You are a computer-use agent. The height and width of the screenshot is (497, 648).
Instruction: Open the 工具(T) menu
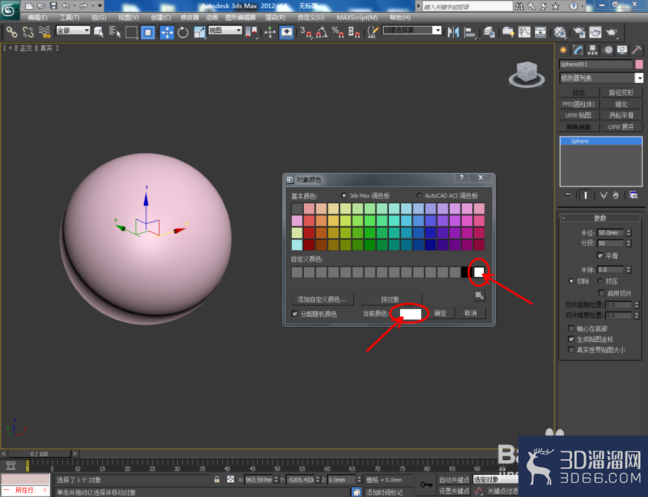69,17
